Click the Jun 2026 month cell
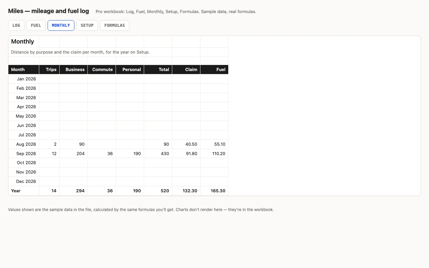The width and height of the screenshot is (429, 268). click(24, 126)
